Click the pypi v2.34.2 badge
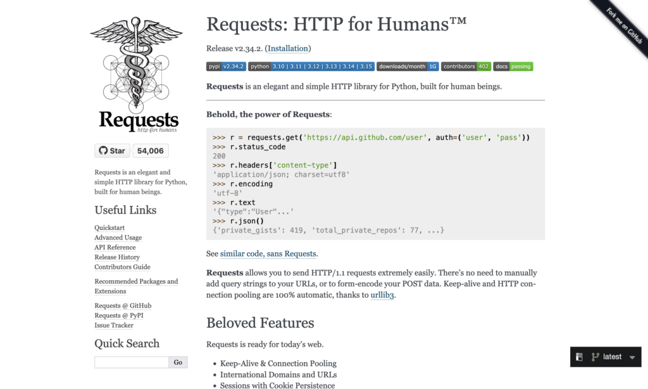648x389 pixels. pos(226,67)
